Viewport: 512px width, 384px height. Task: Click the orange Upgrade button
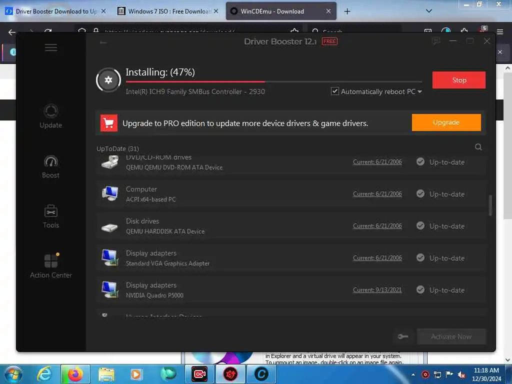[x=446, y=122]
